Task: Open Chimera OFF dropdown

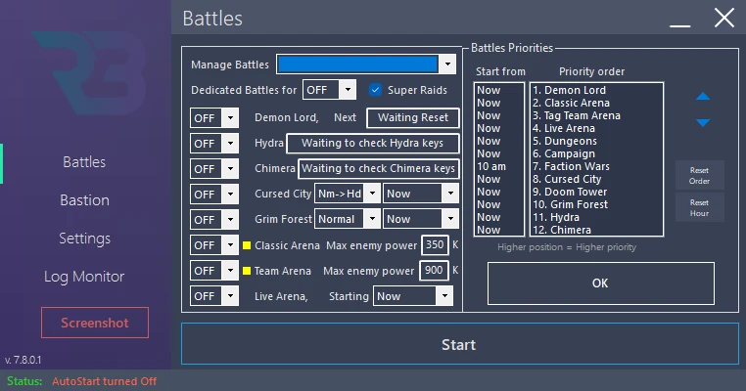Action: tap(214, 169)
